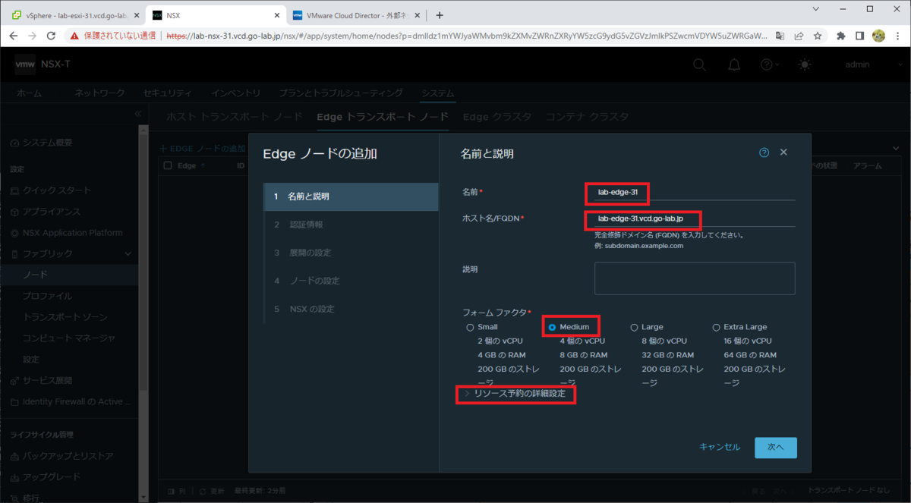The height and width of the screenshot is (503, 911).
Task: Collapse the ファブリック sidebar group
Action: point(128,253)
